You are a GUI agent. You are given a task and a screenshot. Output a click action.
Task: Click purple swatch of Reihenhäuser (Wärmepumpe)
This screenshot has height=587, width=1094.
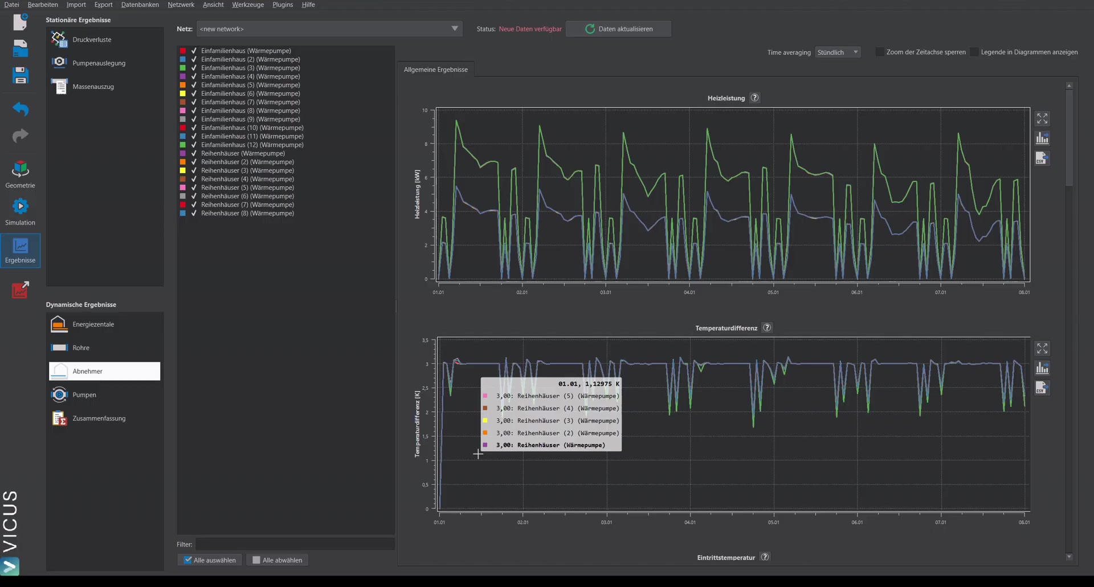point(183,153)
